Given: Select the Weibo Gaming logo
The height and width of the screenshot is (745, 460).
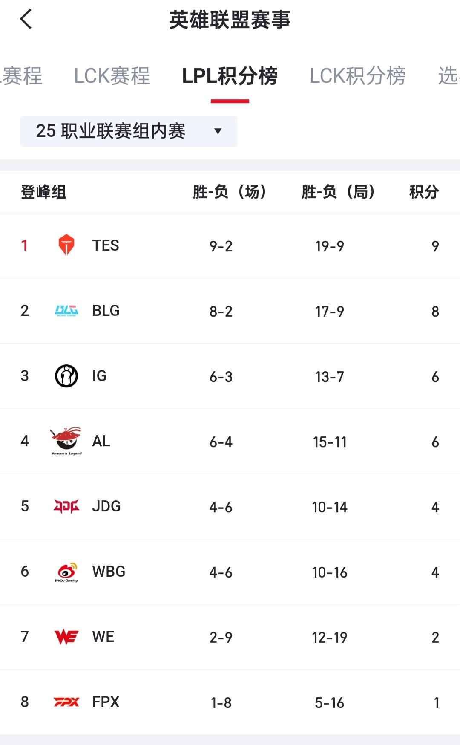Looking at the screenshot, I should 66,572.
